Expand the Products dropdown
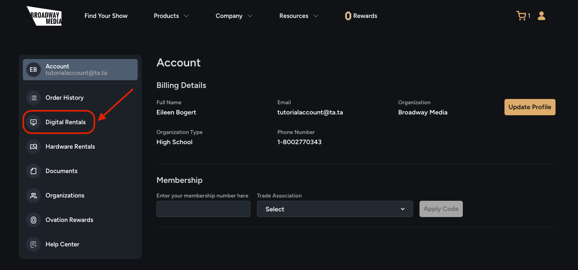578x270 pixels. click(x=171, y=15)
